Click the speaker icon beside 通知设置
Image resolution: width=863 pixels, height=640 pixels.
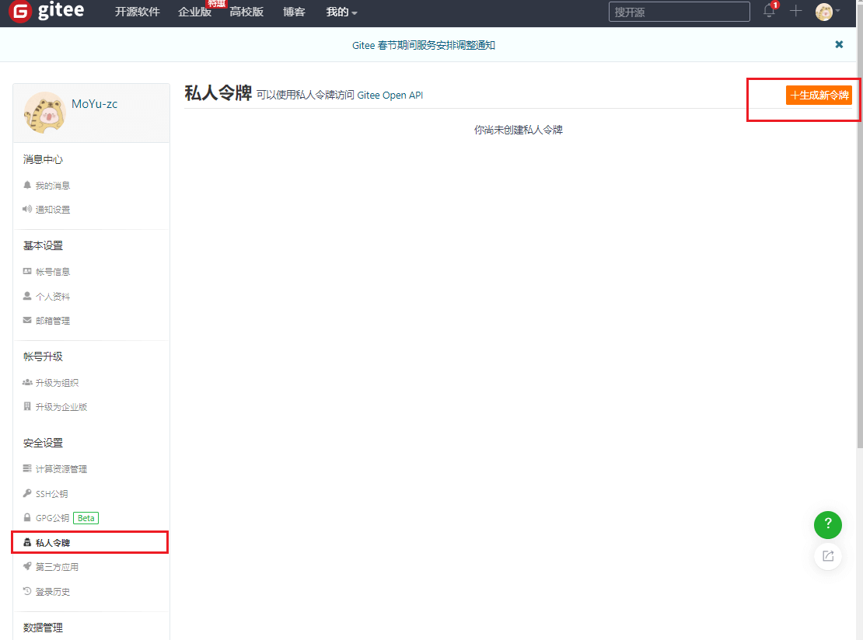click(x=27, y=209)
